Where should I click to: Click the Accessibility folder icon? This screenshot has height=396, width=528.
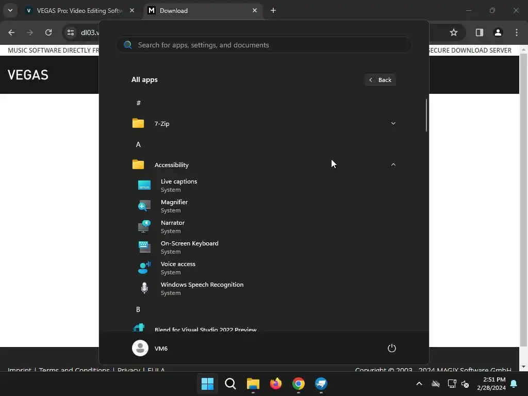(x=138, y=164)
